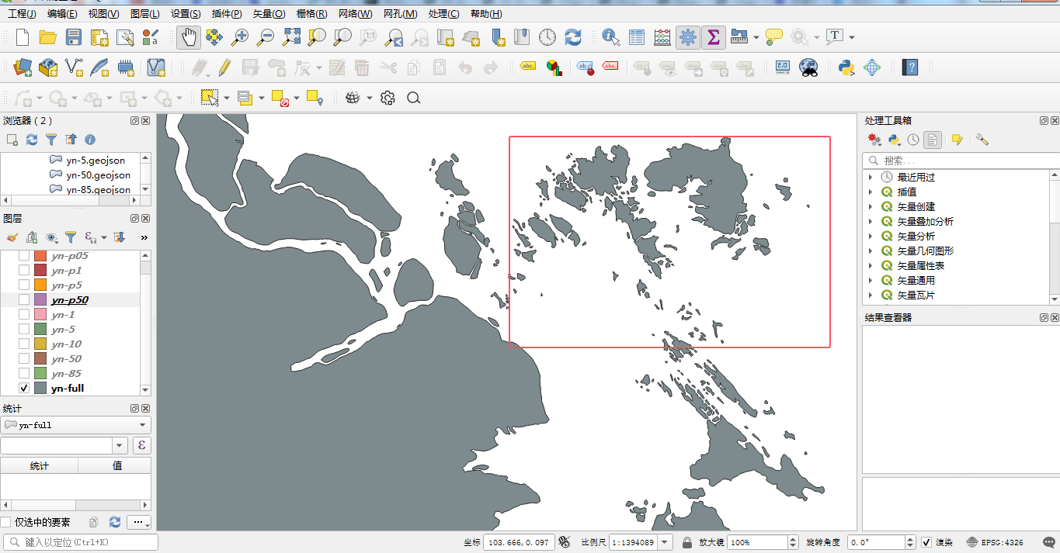The width and height of the screenshot is (1060, 553).
Task: Enable visibility of yn-p05 layer
Action: pos(24,256)
